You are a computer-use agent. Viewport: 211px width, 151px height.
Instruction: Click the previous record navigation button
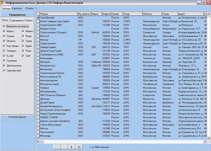(64, 147)
